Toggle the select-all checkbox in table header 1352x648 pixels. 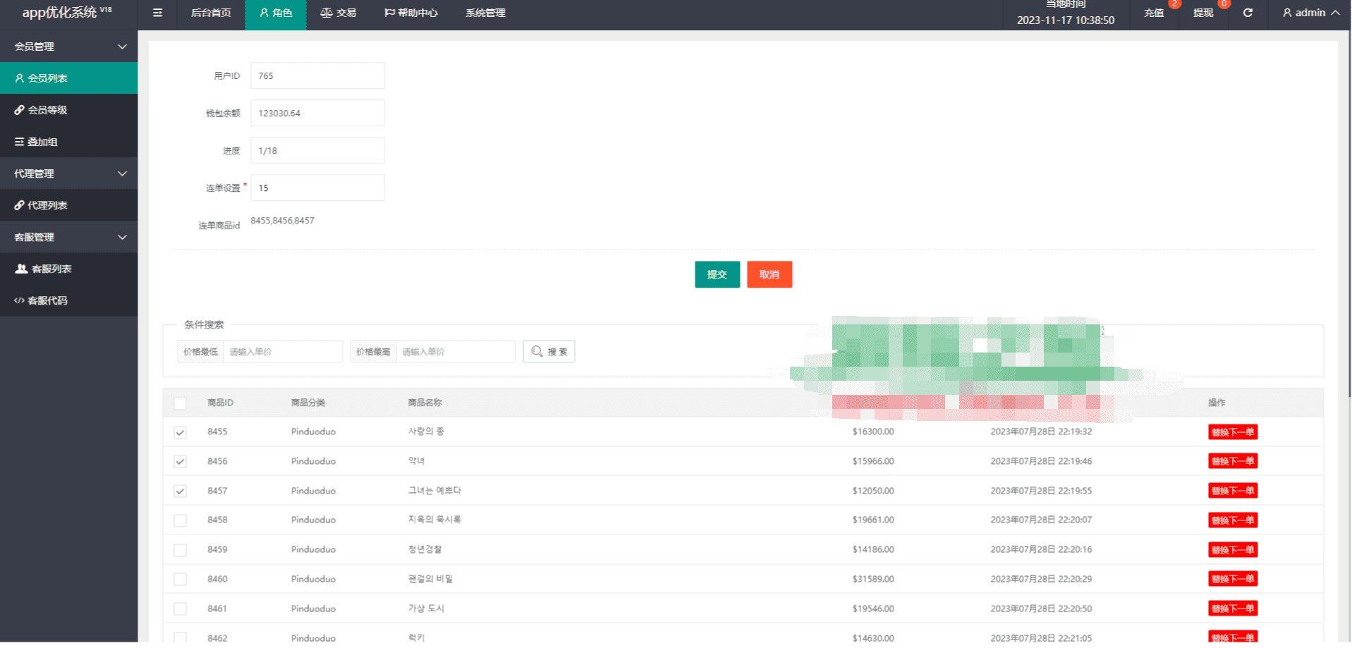[180, 403]
